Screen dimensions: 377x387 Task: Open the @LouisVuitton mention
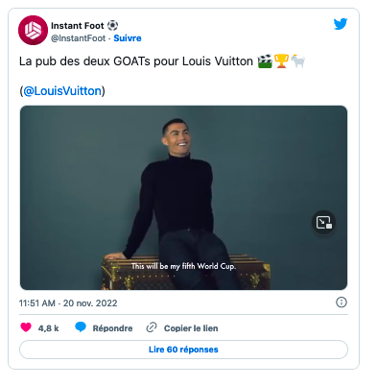(x=62, y=91)
